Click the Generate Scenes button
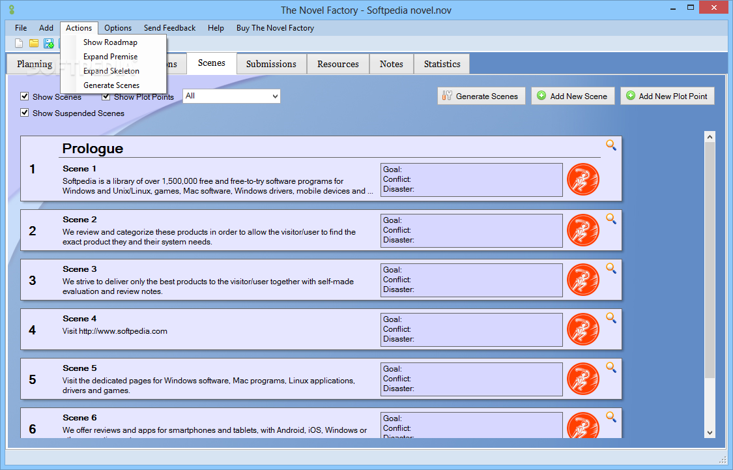733x470 pixels. (x=481, y=96)
